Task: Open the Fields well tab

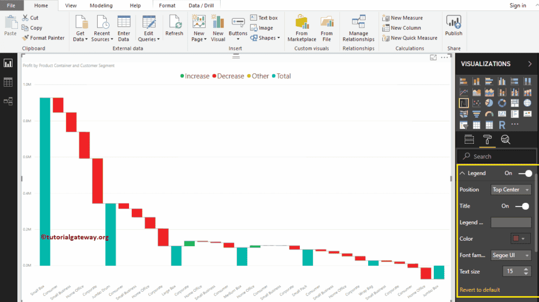Action: click(x=469, y=139)
